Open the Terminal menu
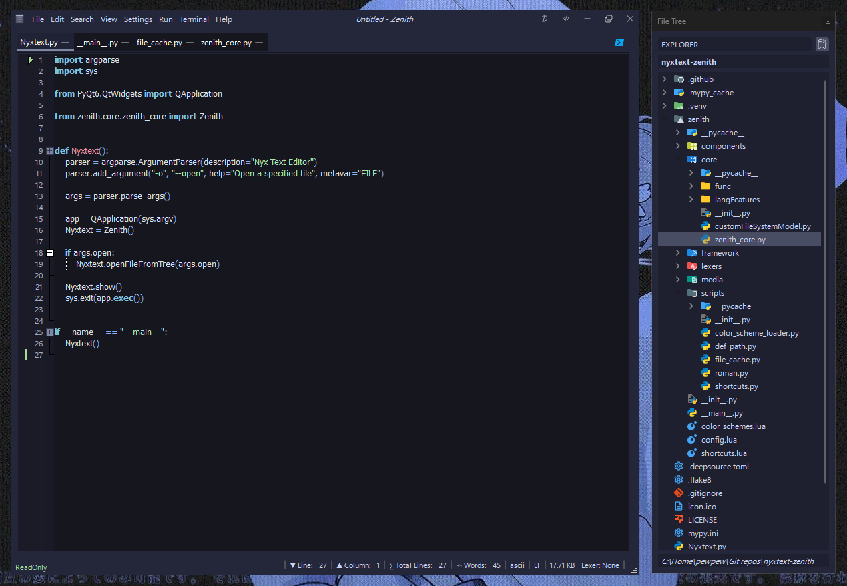This screenshot has width=847, height=586. [x=194, y=19]
